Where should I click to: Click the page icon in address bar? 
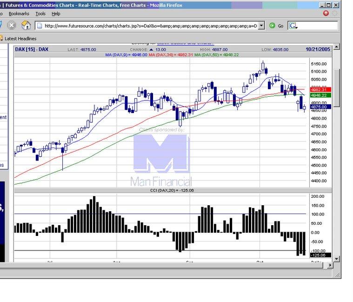coord(40,26)
